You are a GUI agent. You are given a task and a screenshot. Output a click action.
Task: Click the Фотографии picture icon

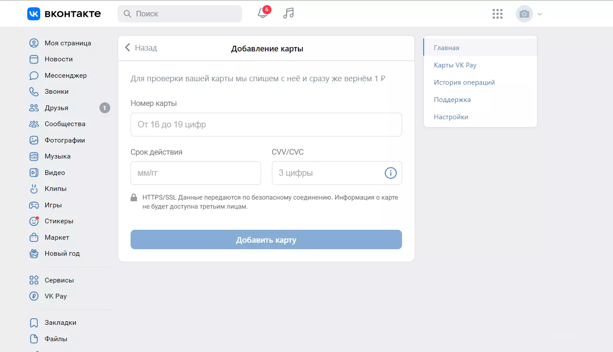(x=34, y=140)
